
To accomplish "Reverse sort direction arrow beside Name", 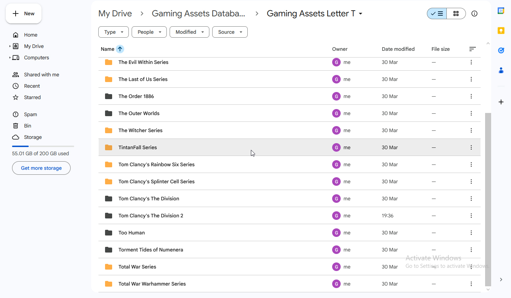I will tap(120, 49).
